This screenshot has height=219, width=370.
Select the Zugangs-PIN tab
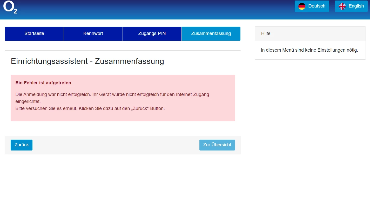coord(152,34)
